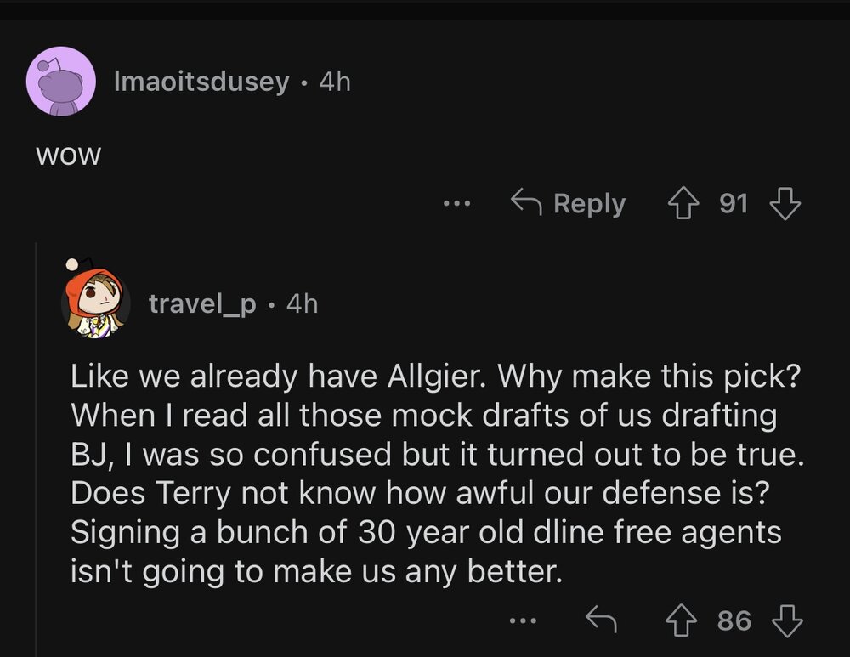850x657 pixels.
Task: Click the Reply text on the "wow" comment
Action: [x=589, y=204]
